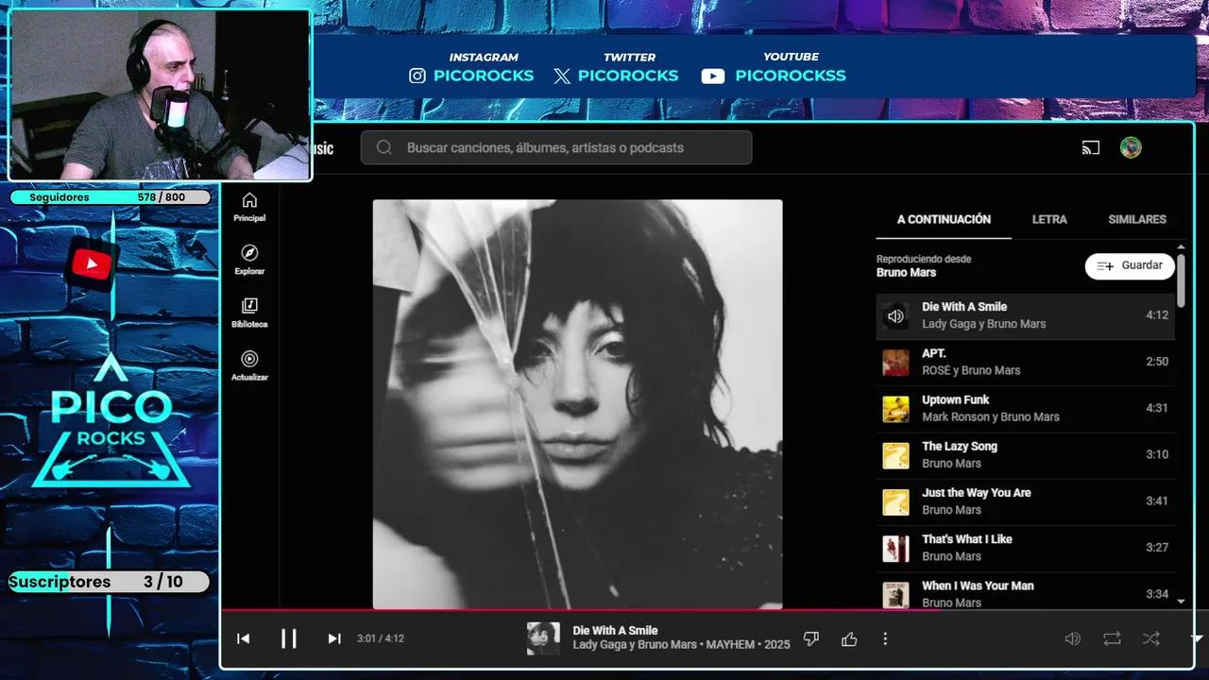
Task: Click the Just the Way You Are thumbnail
Action: pyautogui.click(x=895, y=501)
